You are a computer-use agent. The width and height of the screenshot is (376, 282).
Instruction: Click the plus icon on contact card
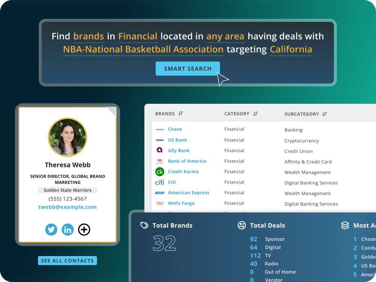[84, 229]
